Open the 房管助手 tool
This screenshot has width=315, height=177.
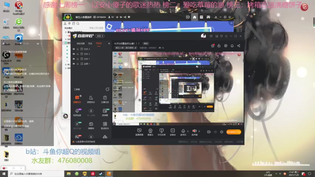[91, 99]
